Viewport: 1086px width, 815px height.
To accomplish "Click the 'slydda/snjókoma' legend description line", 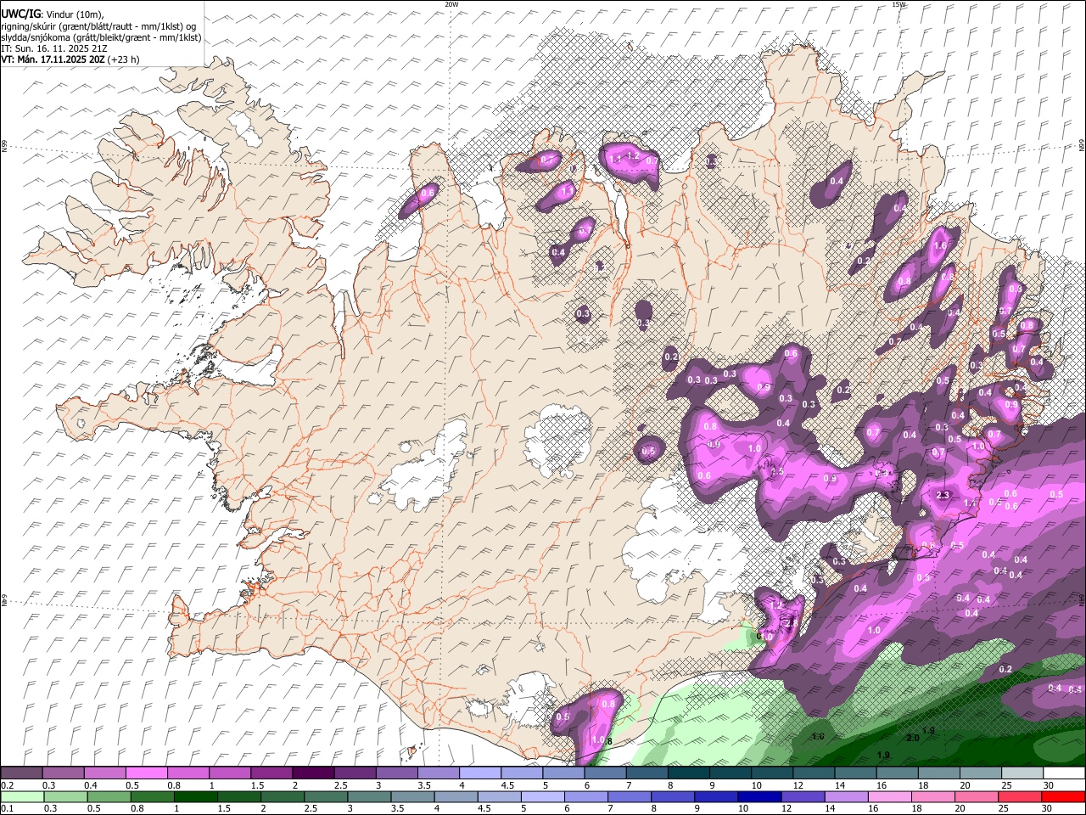I will (x=101, y=37).
